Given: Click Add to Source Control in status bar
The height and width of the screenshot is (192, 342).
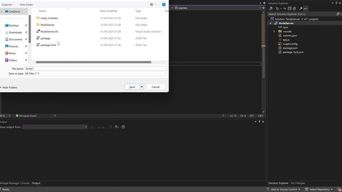Looking at the screenshot, I should click(284, 189).
